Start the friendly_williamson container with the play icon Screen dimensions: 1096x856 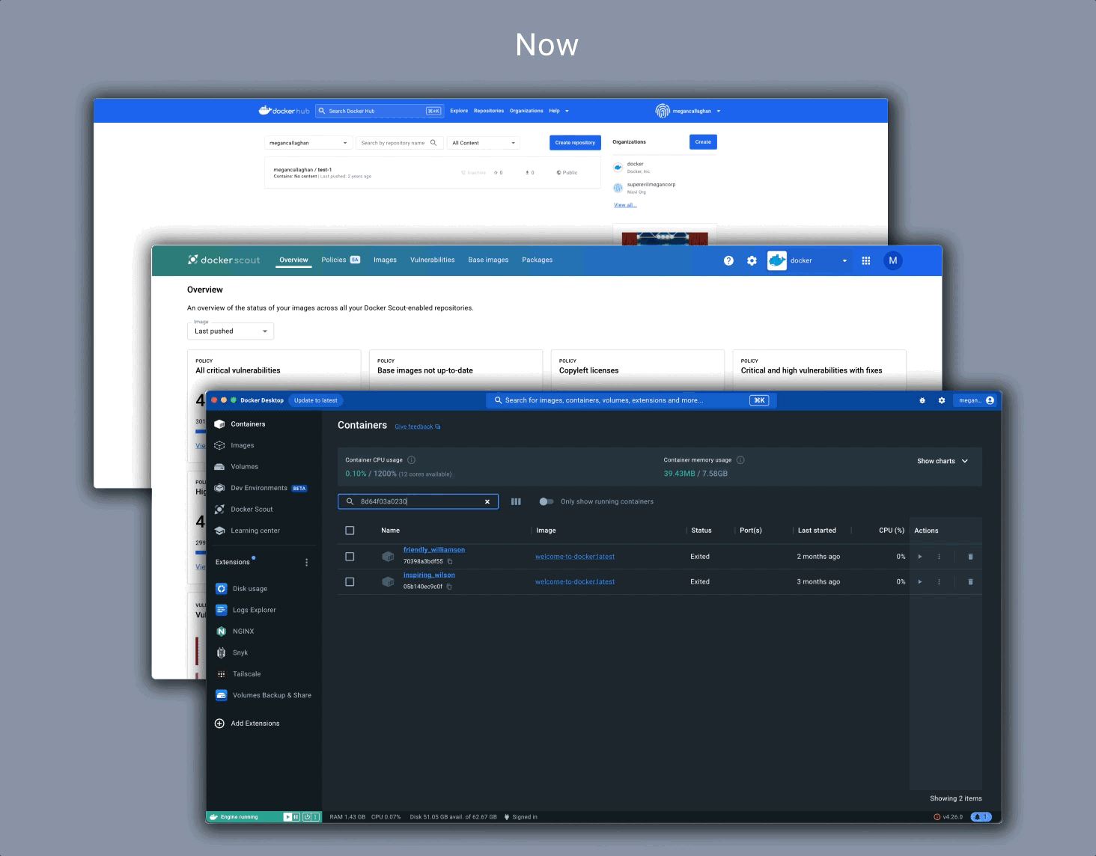[920, 556]
